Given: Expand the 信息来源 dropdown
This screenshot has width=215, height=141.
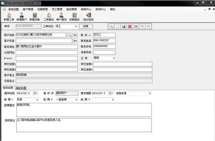Looking at the screenshot, I should tap(150, 93).
